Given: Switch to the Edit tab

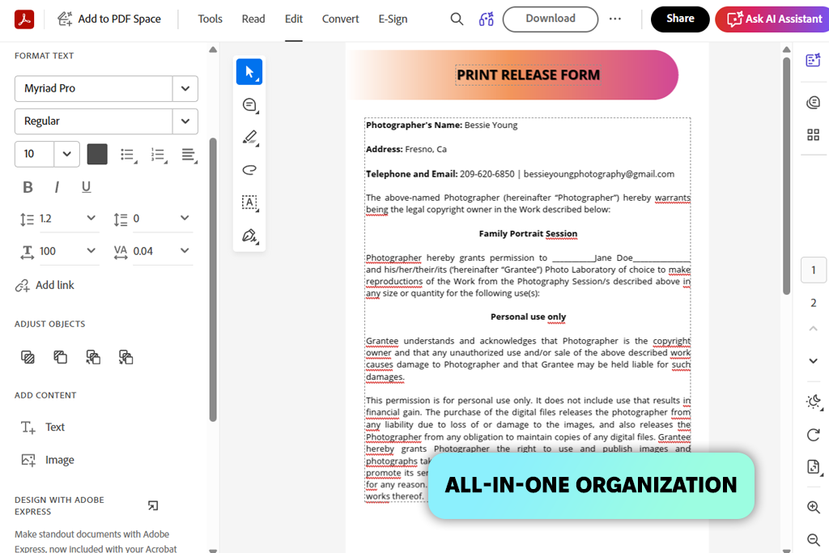Looking at the screenshot, I should tap(293, 19).
